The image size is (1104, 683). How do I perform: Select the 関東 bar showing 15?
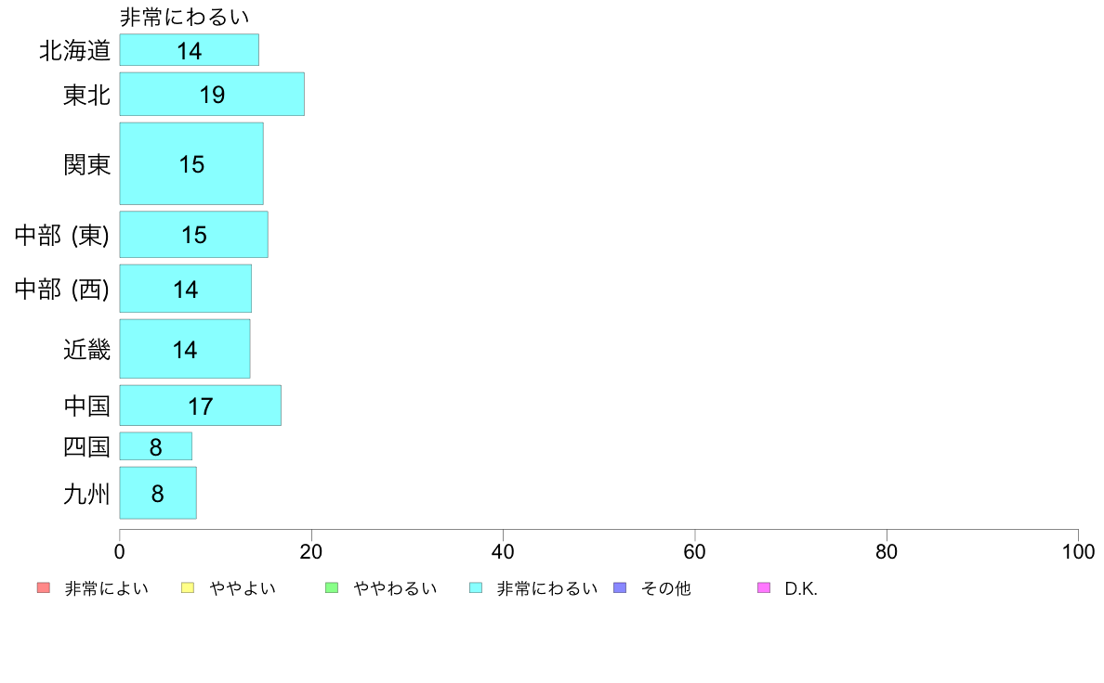pyautogui.click(x=191, y=164)
